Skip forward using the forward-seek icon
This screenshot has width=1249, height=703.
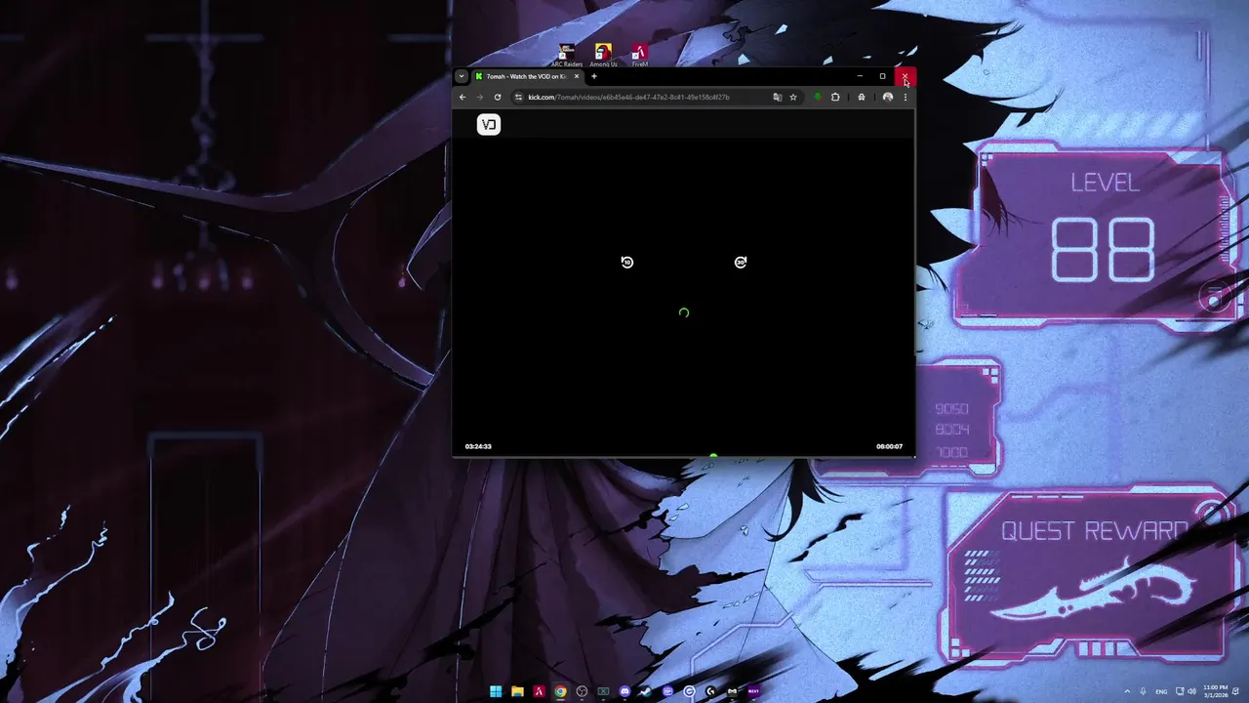pyautogui.click(x=741, y=262)
